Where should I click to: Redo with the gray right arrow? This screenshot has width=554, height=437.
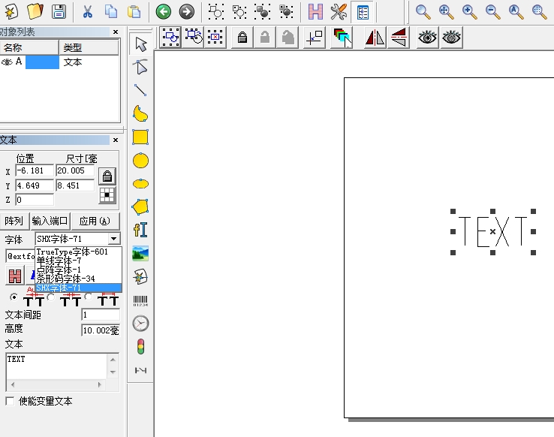click(x=187, y=12)
